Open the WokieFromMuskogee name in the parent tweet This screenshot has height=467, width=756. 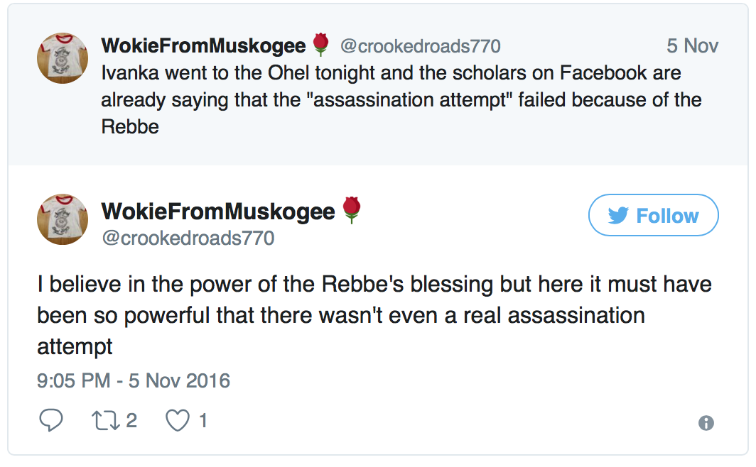click(x=203, y=46)
